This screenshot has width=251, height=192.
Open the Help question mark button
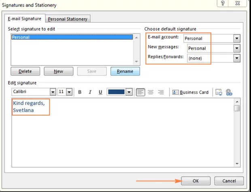point(223,3)
